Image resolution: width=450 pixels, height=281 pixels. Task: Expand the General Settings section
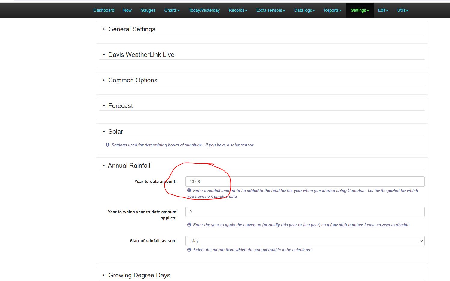click(132, 29)
